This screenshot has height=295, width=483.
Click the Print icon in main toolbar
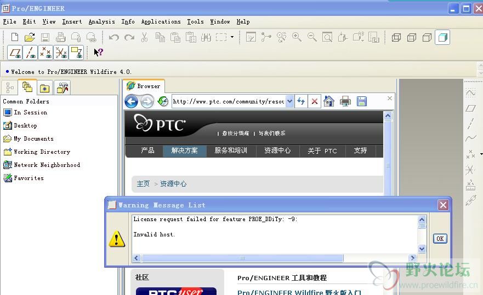pyautogui.click(x=61, y=37)
